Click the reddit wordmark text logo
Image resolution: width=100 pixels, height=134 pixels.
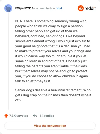pyautogui.click(x=90, y=8)
